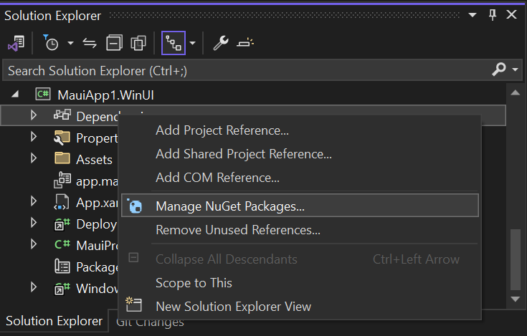Expand the MauiProgram C# file node
Viewport: 527px width, 336px height.
click(33, 244)
